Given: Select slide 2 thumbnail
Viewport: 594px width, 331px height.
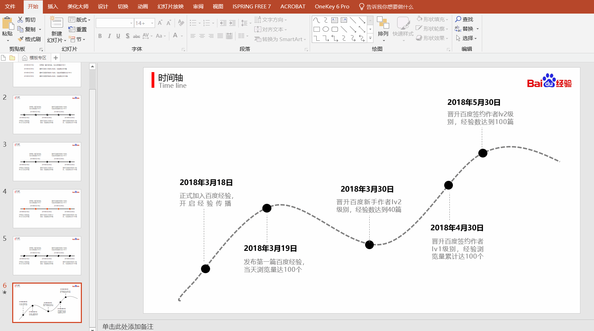Looking at the screenshot, I should (47, 115).
